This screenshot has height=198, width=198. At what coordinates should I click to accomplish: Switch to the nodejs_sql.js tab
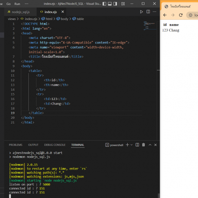(20, 12)
